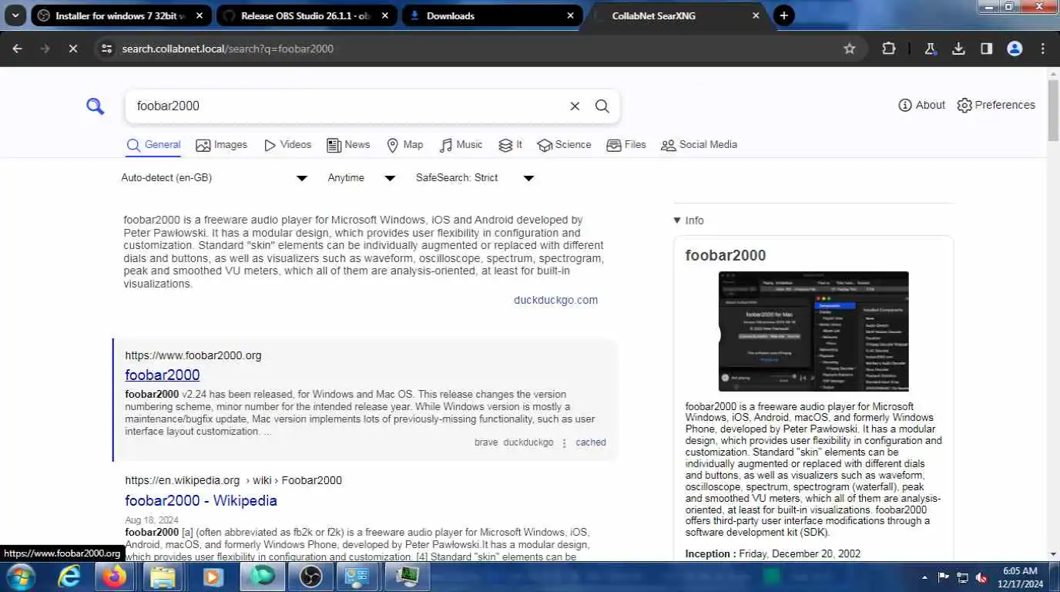1060x592 pixels.
Task: Open search Preferences
Action: pyautogui.click(x=996, y=105)
